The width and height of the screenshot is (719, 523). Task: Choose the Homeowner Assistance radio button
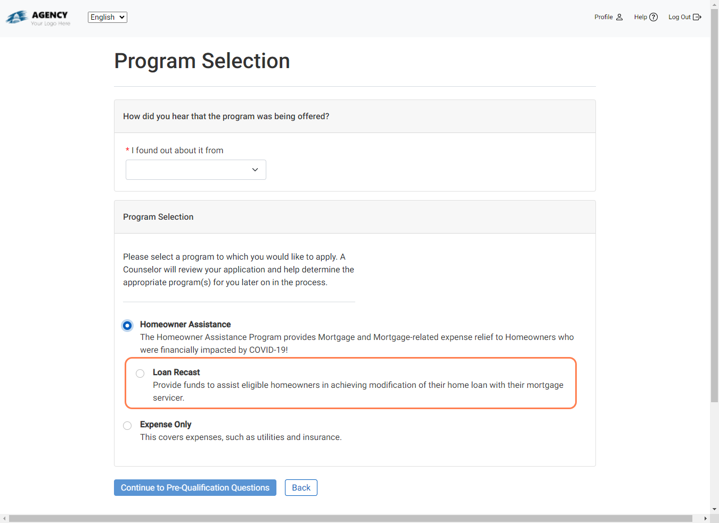(127, 325)
